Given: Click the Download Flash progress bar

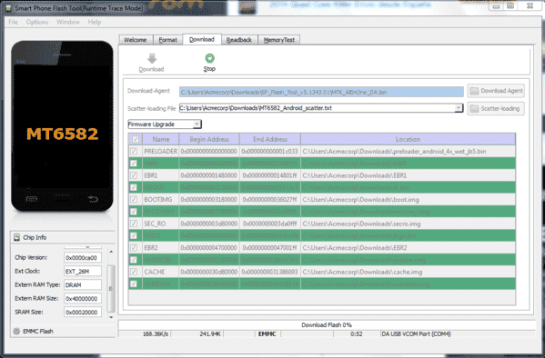Looking at the screenshot, I should click(327, 325).
